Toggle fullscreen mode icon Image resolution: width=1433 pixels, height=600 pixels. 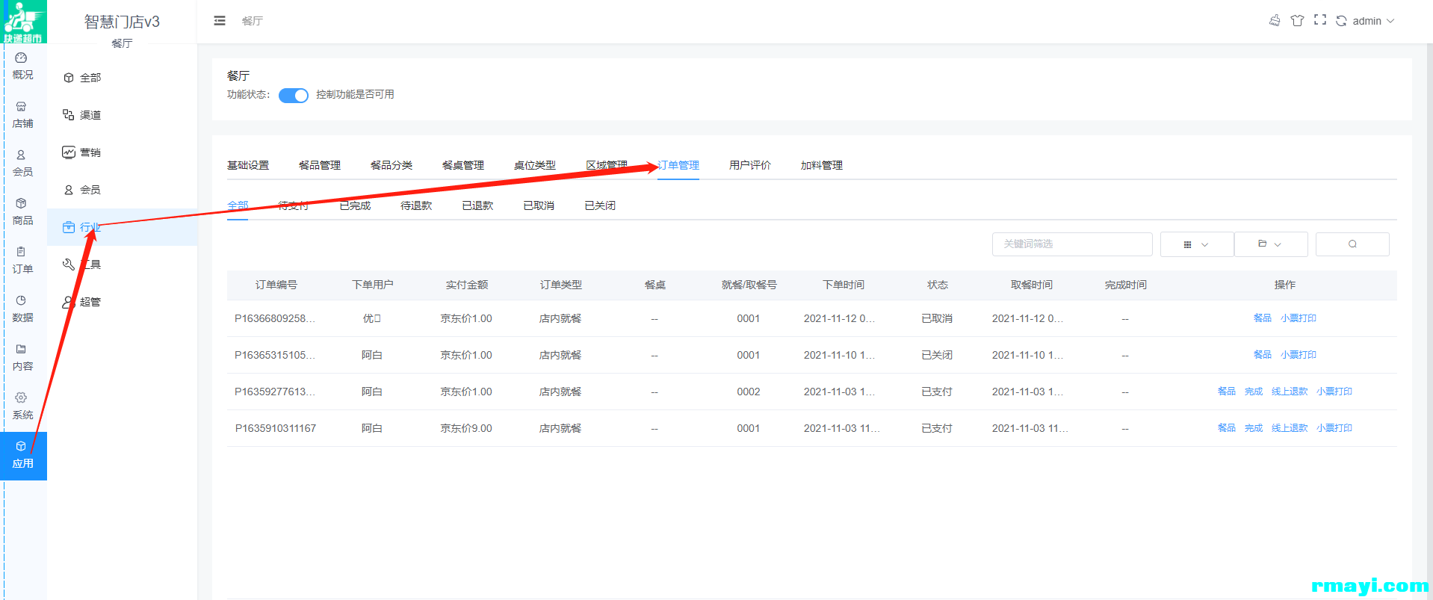(1320, 20)
